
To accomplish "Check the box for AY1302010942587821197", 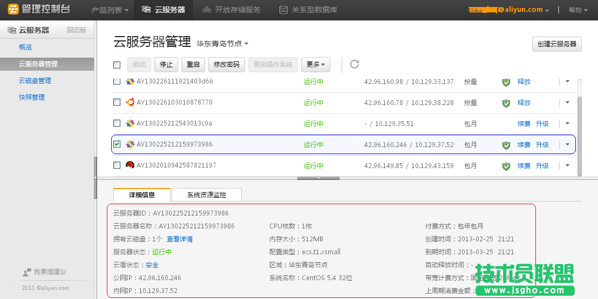I will 117,165.
